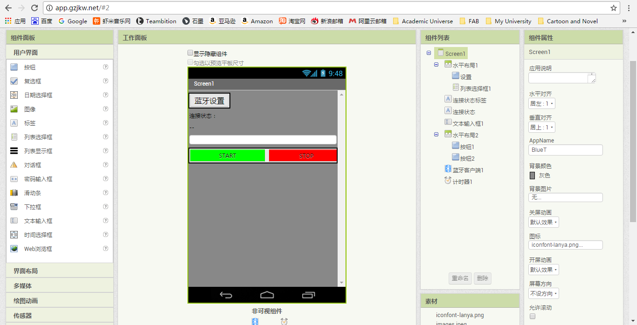This screenshot has height=325, width=637.
Task: Click the clock timer icon under 非可视组件
Action: 284,321
